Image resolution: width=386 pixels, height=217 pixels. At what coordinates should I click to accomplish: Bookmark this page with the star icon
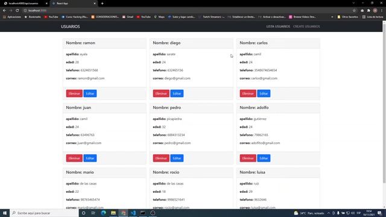pos(354,11)
